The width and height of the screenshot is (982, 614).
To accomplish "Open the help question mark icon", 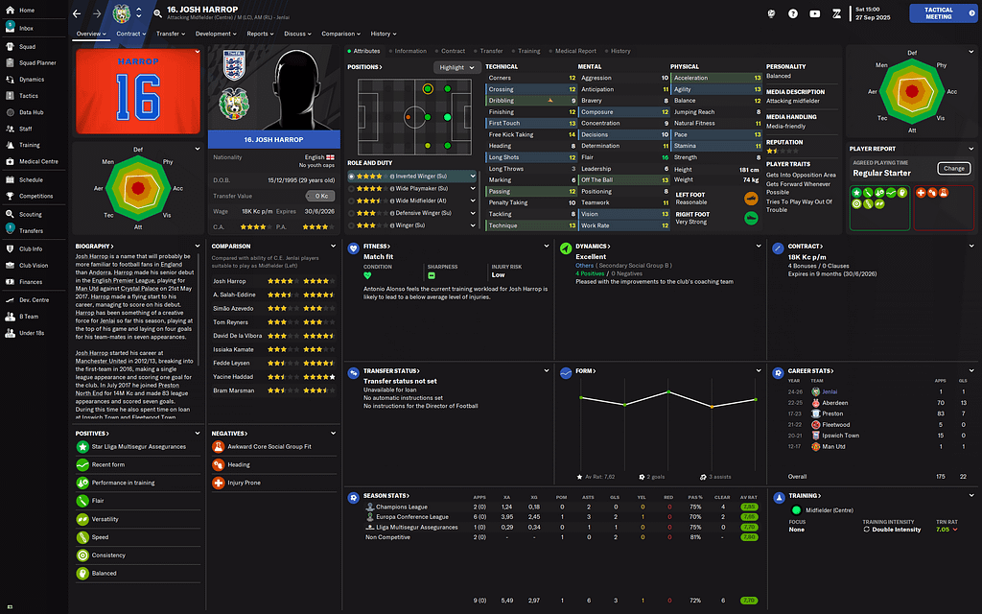I will 793,13.
